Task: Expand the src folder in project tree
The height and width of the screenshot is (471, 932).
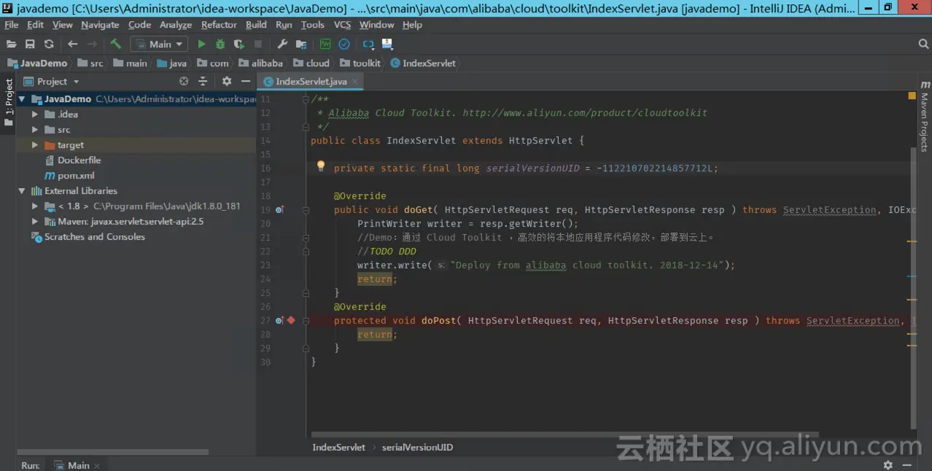Action: point(35,129)
